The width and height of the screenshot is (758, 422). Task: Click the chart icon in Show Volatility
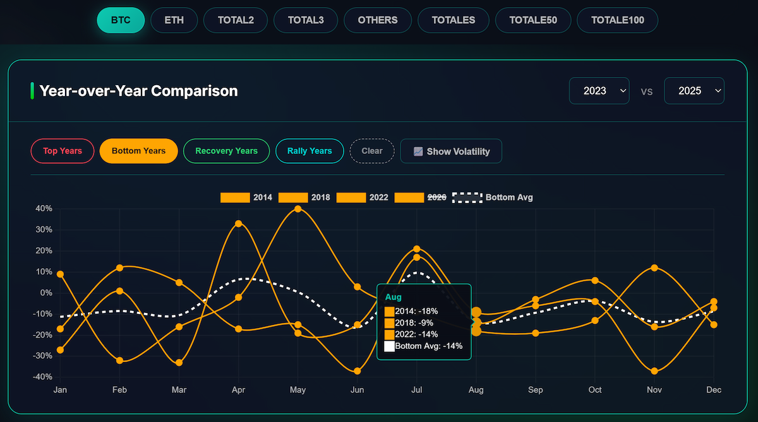418,151
